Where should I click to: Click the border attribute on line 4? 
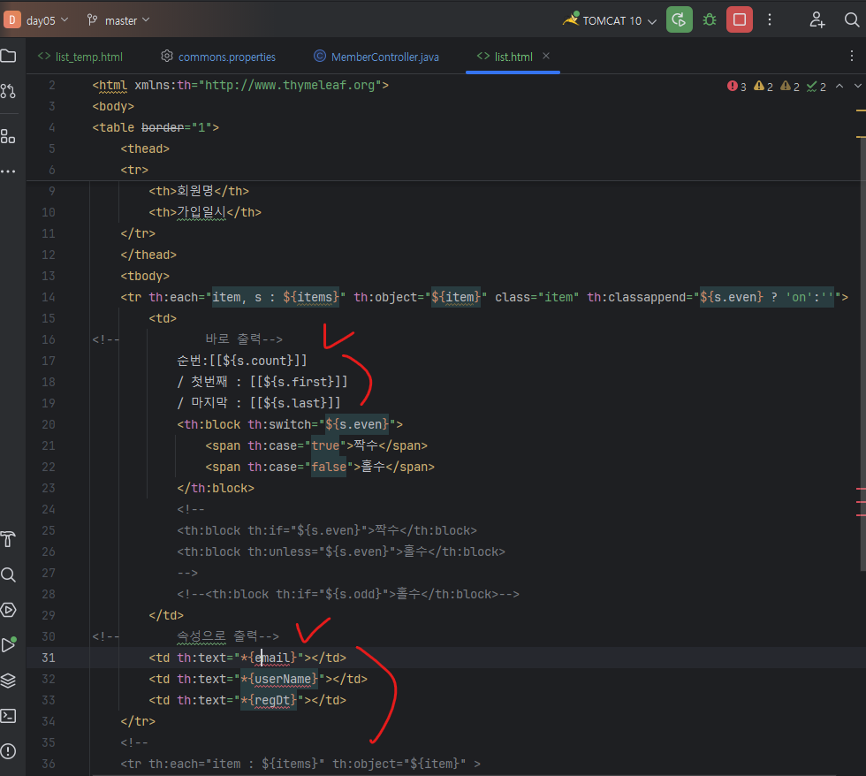tap(163, 127)
